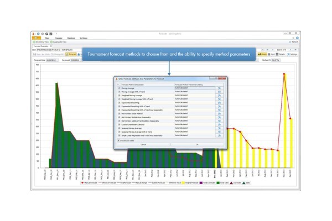Click the Manual Forecast legend marker
The width and height of the screenshot is (332, 221).
pos(82,183)
